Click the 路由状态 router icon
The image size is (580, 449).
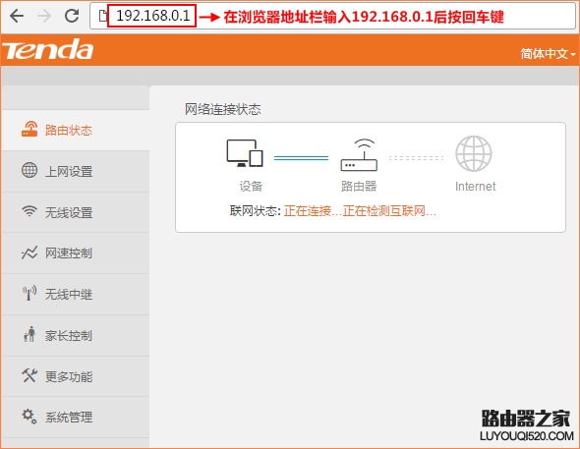(x=29, y=130)
